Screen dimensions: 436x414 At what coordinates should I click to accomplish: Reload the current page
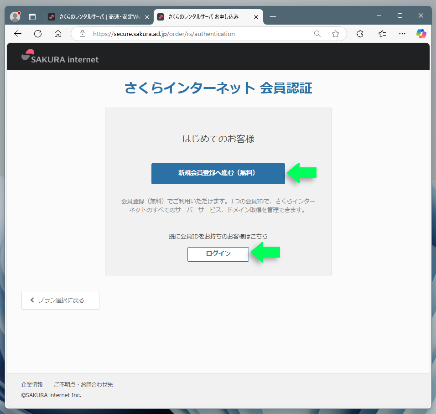click(38, 34)
